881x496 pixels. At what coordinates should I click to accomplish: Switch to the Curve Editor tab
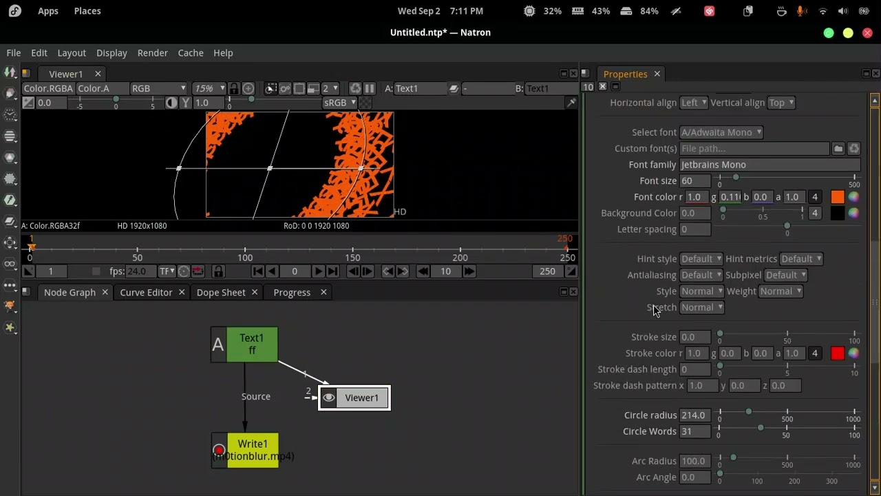146,292
